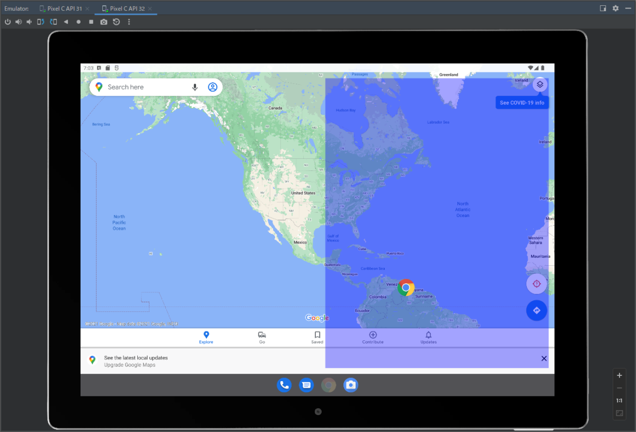Click the Mexico label on map
636x432 pixels.
(x=300, y=242)
